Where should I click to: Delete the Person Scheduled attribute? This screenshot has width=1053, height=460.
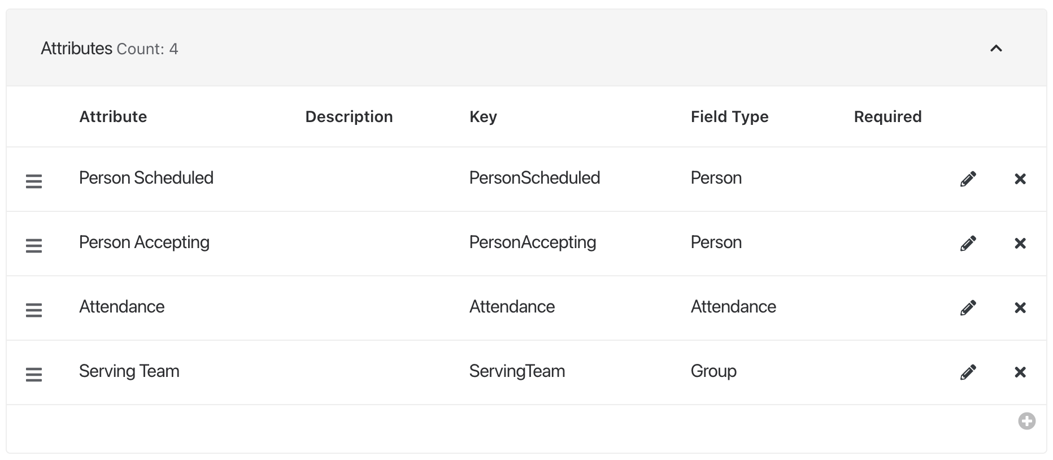tap(1020, 179)
